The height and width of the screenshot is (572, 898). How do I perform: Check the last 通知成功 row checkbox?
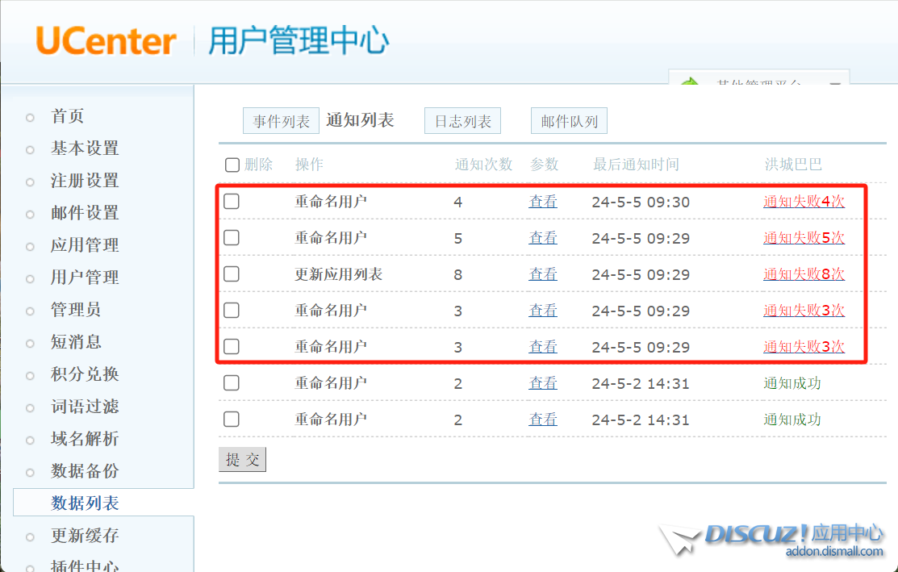(232, 420)
